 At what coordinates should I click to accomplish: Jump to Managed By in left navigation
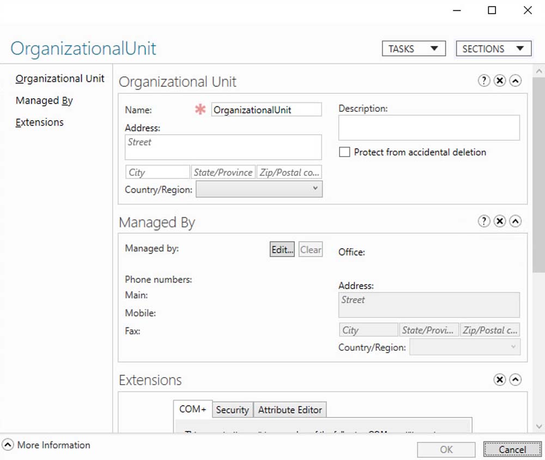click(x=44, y=100)
